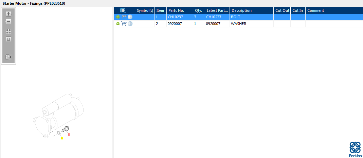Click the four-squares grid view icon
Image resolution: width=363 pixels, height=158 pixels.
(x=8, y=31)
